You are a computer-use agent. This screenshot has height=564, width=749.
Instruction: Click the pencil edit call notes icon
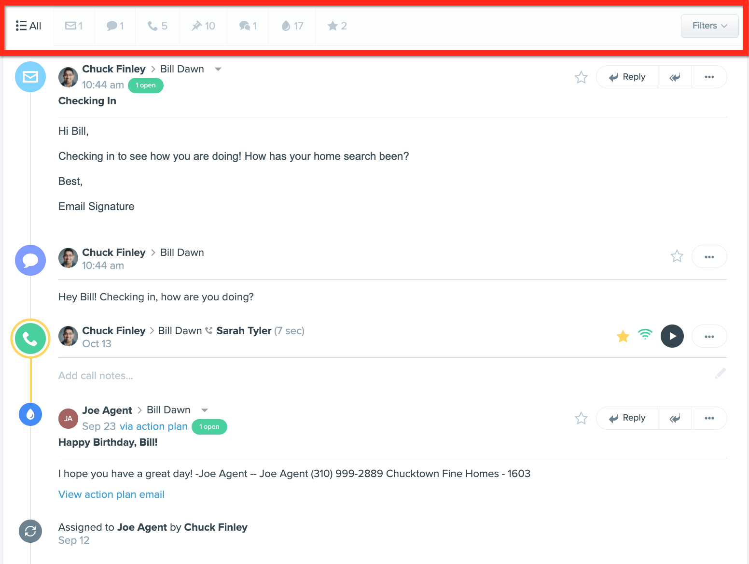(x=720, y=373)
